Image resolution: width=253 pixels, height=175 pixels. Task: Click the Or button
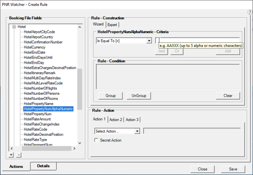tap(177, 51)
